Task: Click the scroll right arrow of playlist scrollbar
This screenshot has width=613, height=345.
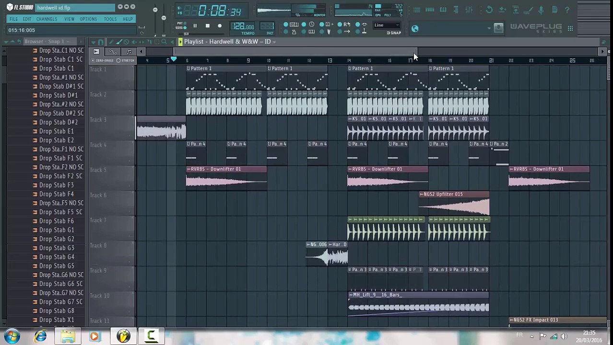Action: click(x=602, y=51)
